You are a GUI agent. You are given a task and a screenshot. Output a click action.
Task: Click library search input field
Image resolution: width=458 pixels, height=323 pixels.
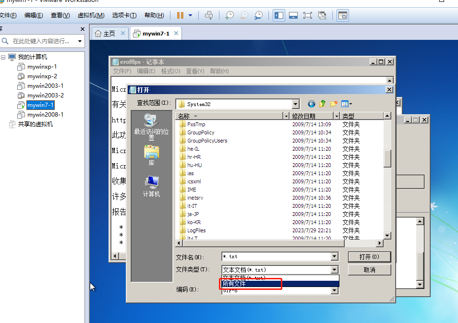pos(41,41)
